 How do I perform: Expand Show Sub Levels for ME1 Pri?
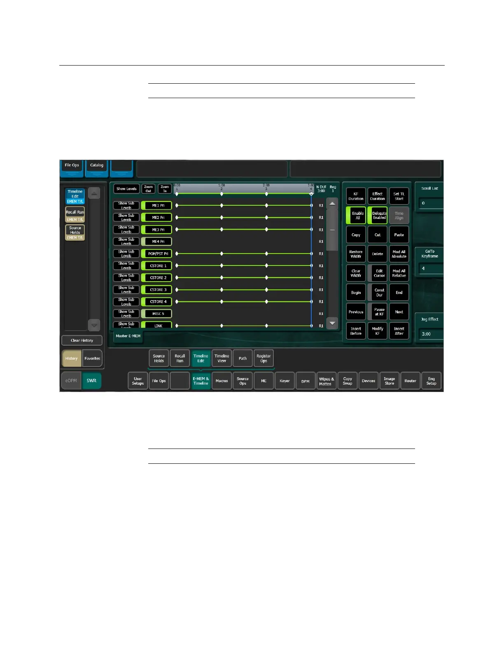pyautogui.click(x=126, y=205)
